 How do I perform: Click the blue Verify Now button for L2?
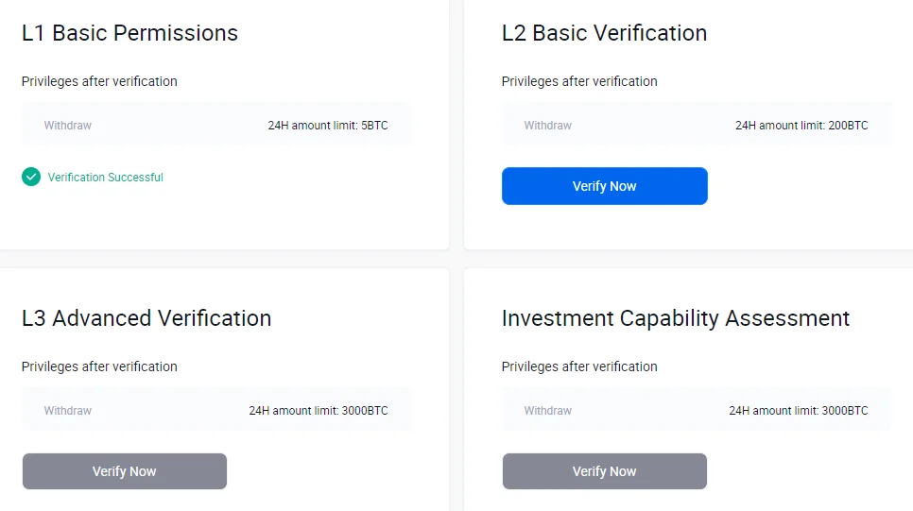pyautogui.click(x=604, y=186)
